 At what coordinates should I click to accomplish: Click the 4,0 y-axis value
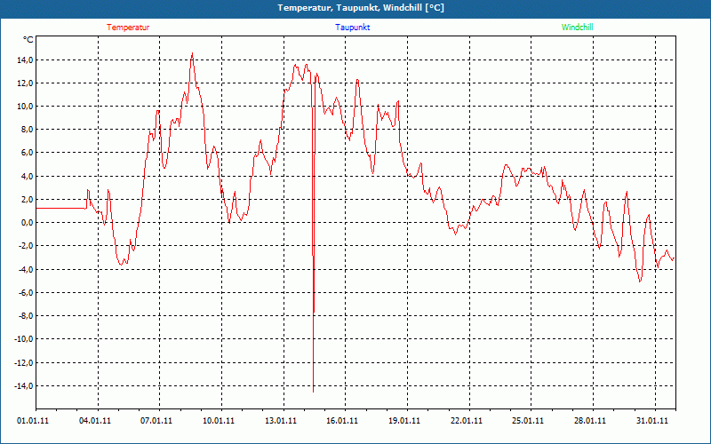(x=28, y=176)
